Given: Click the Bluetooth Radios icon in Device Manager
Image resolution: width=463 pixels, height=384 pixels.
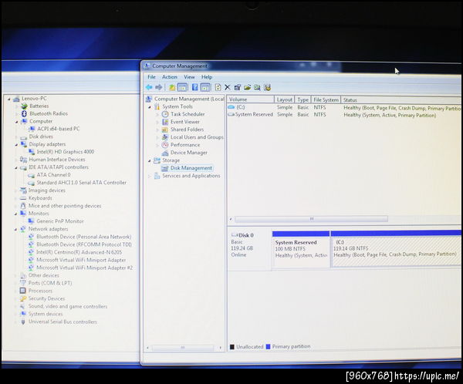Looking at the screenshot, I should tap(24, 113).
